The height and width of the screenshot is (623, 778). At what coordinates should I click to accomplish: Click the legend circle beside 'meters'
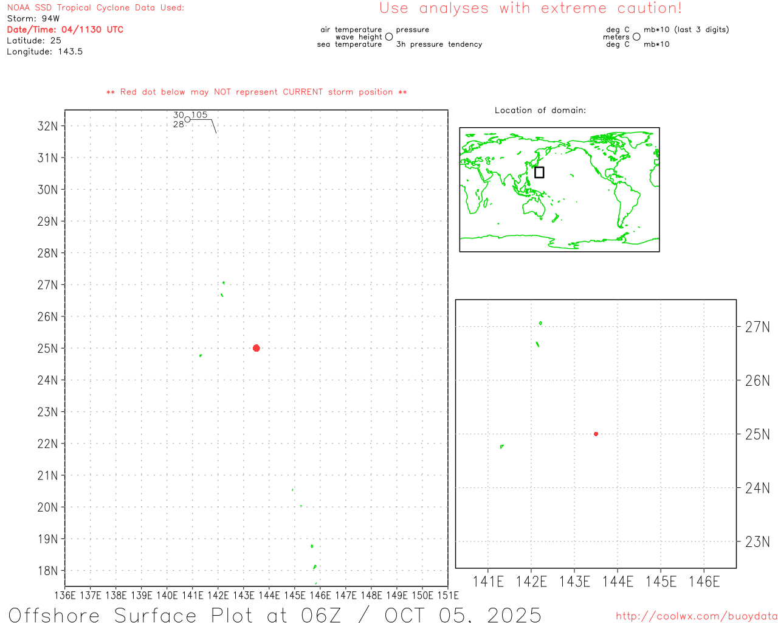636,37
